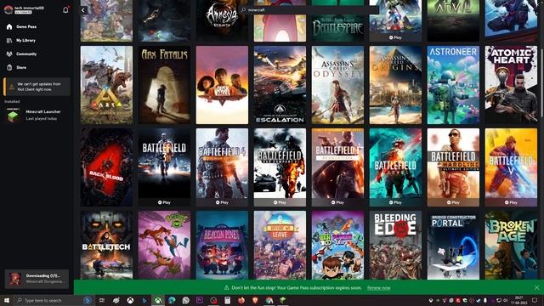Open the Minecraft Dungeons download queue

[37, 279]
